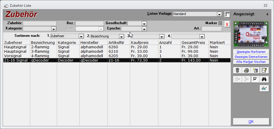Open the empty sort dropdown 4

pyautogui.click(x=202, y=36)
